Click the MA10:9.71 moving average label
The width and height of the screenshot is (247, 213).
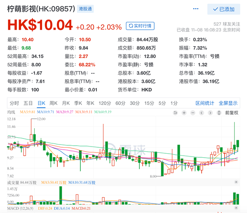45,112
